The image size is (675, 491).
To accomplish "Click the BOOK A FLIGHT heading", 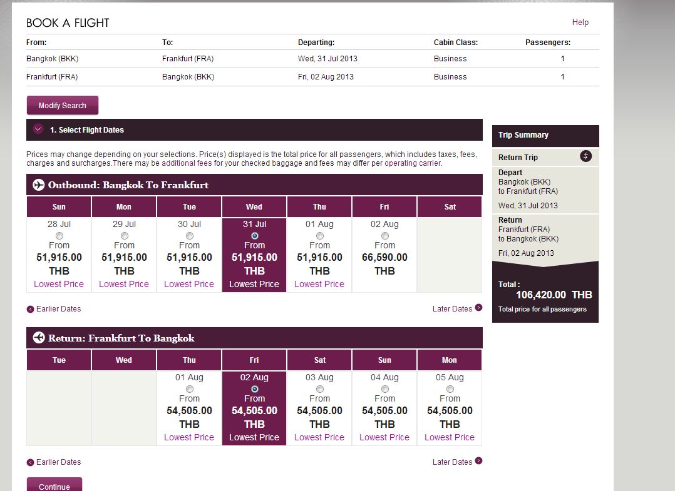I will 68,23.
